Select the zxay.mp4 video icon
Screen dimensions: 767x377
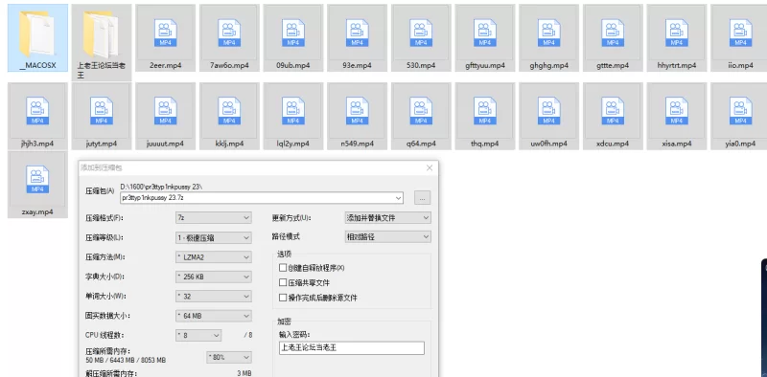(37, 180)
